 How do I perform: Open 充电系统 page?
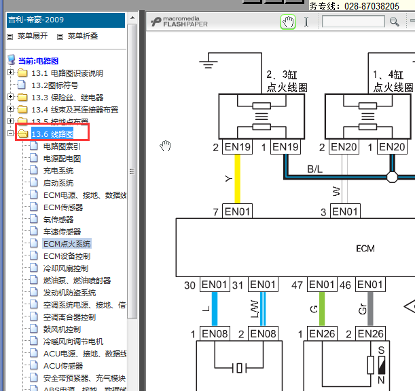pyautogui.click(x=58, y=171)
